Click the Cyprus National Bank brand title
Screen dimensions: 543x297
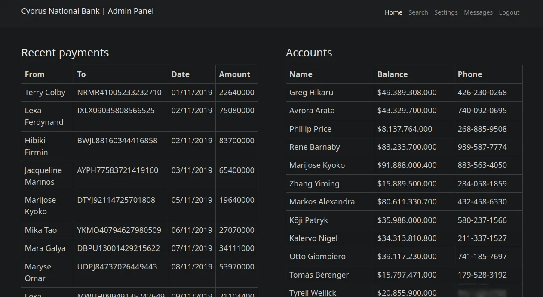[x=87, y=11]
